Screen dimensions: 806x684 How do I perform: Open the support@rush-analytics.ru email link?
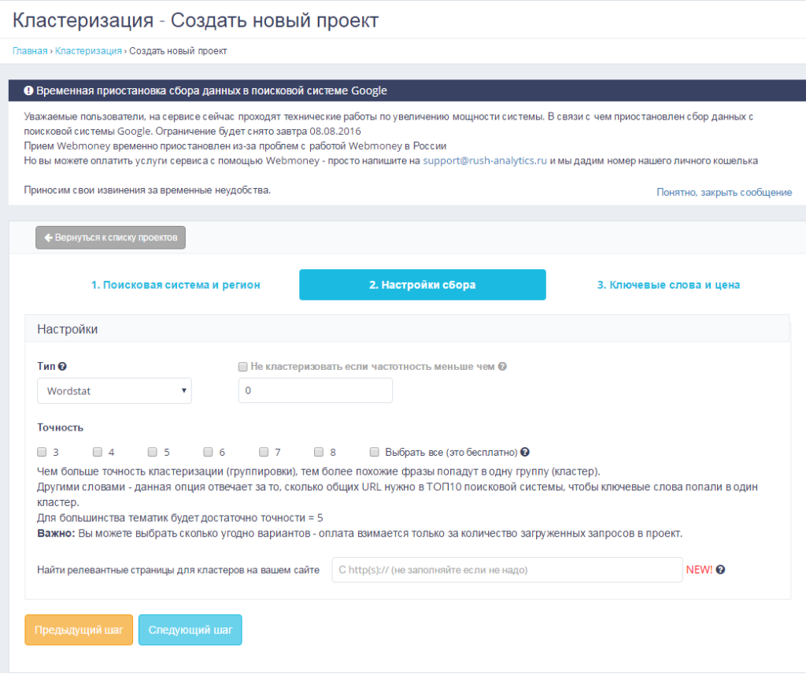pos(485,161)
